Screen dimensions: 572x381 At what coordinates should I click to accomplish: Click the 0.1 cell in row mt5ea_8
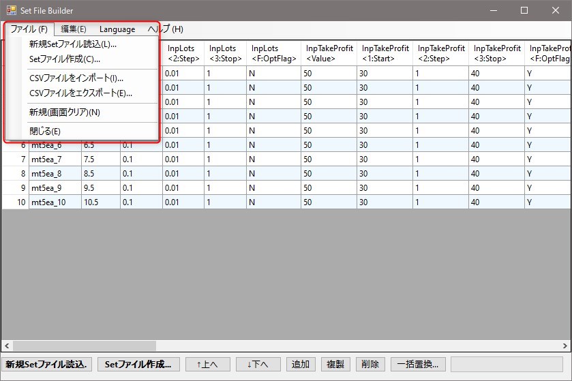[x=141, y=174]
